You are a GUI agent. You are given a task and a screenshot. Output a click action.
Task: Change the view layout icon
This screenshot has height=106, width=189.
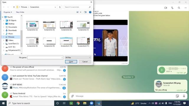pyautogui.click(x=78, y=12)
